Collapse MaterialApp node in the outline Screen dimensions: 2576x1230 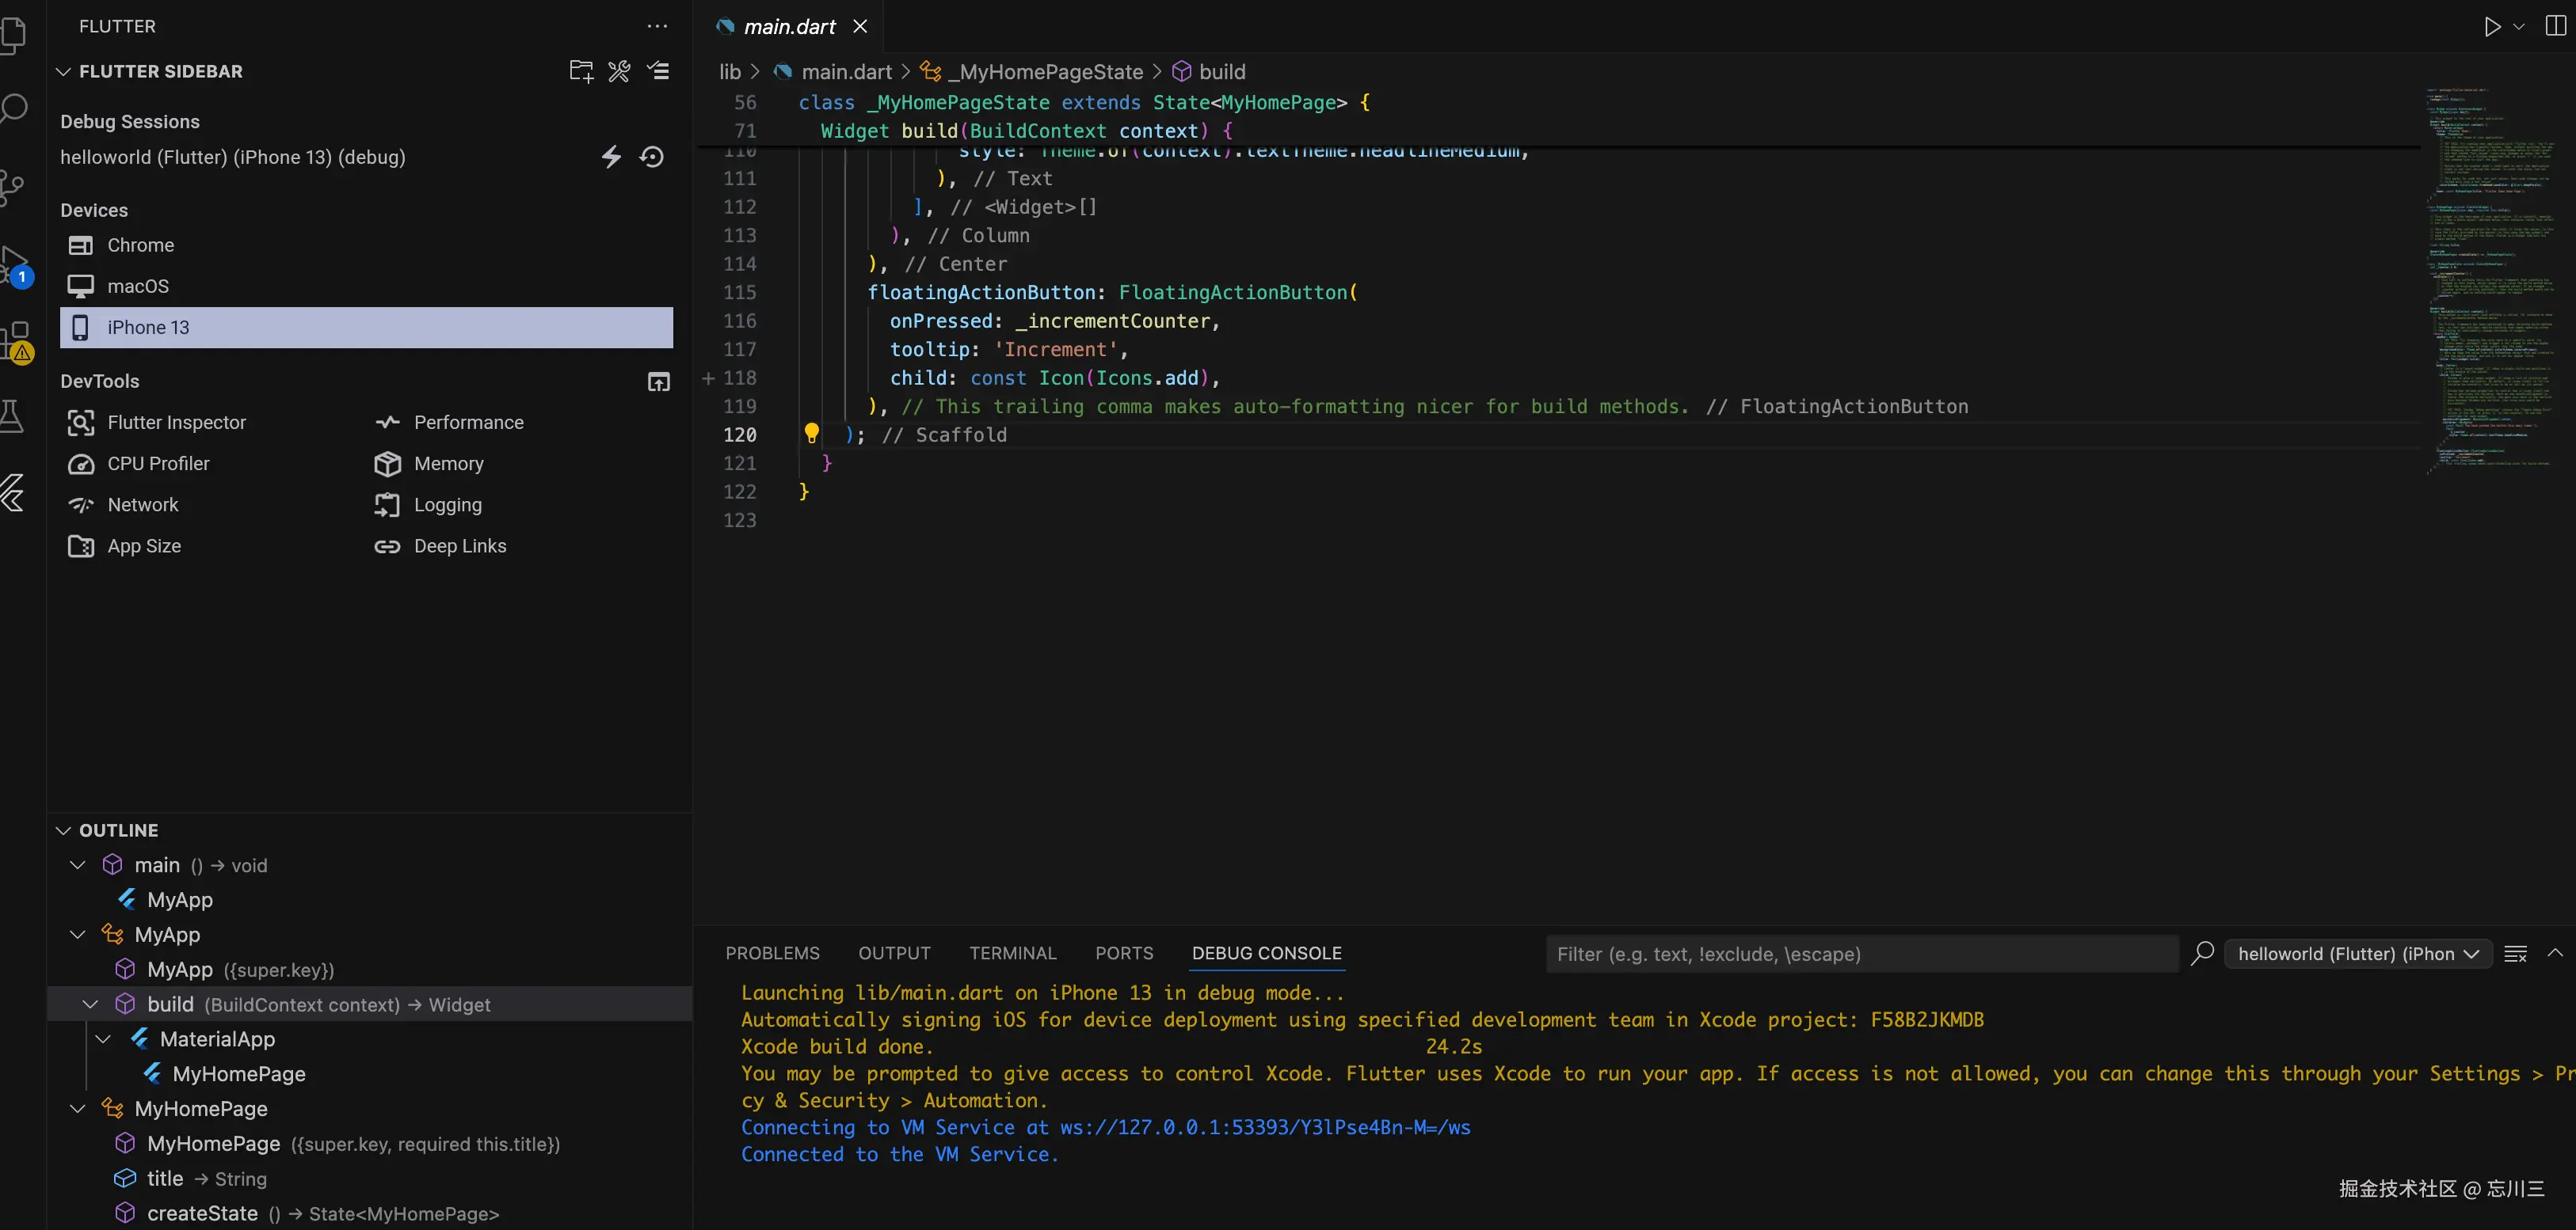[103, 1039]
